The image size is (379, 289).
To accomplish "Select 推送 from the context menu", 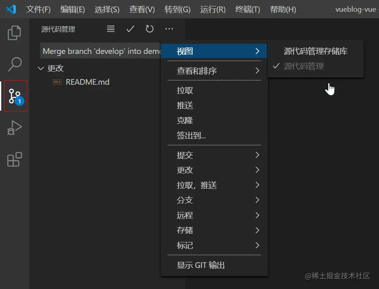I will coord(214,105).
